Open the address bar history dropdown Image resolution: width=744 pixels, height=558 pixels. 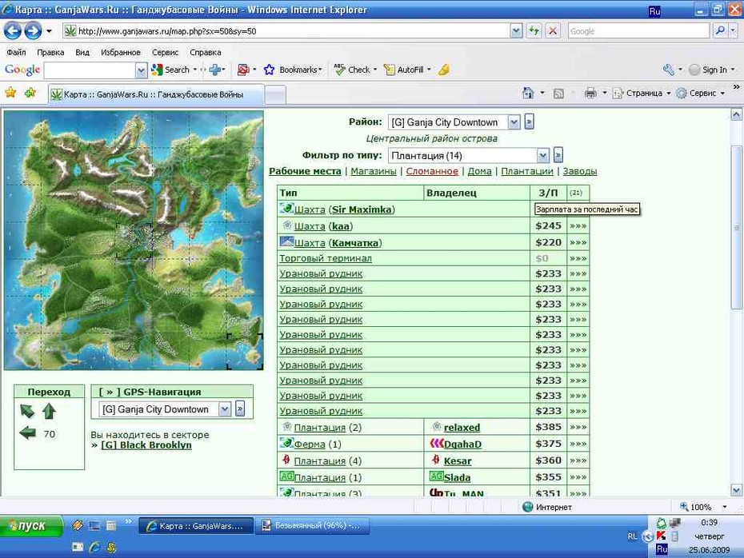[516, 31]
